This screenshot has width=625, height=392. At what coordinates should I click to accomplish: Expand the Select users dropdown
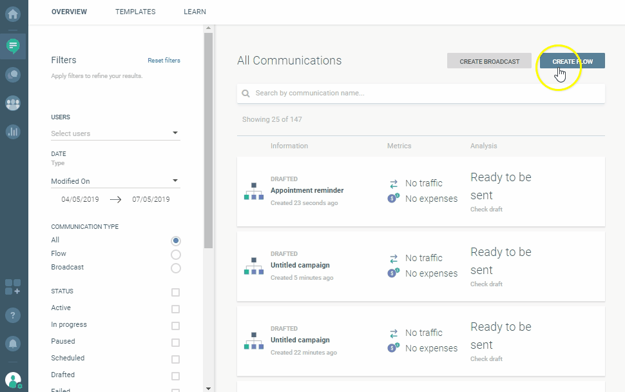coord(115,133)
